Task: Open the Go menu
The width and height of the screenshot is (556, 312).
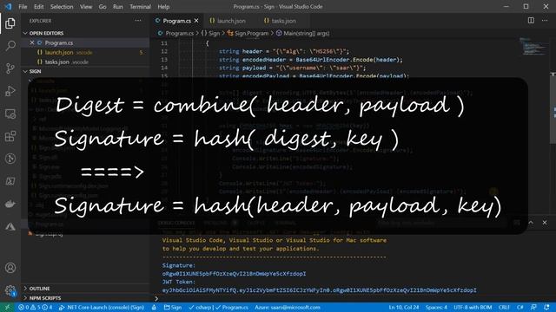Action: 103,6
